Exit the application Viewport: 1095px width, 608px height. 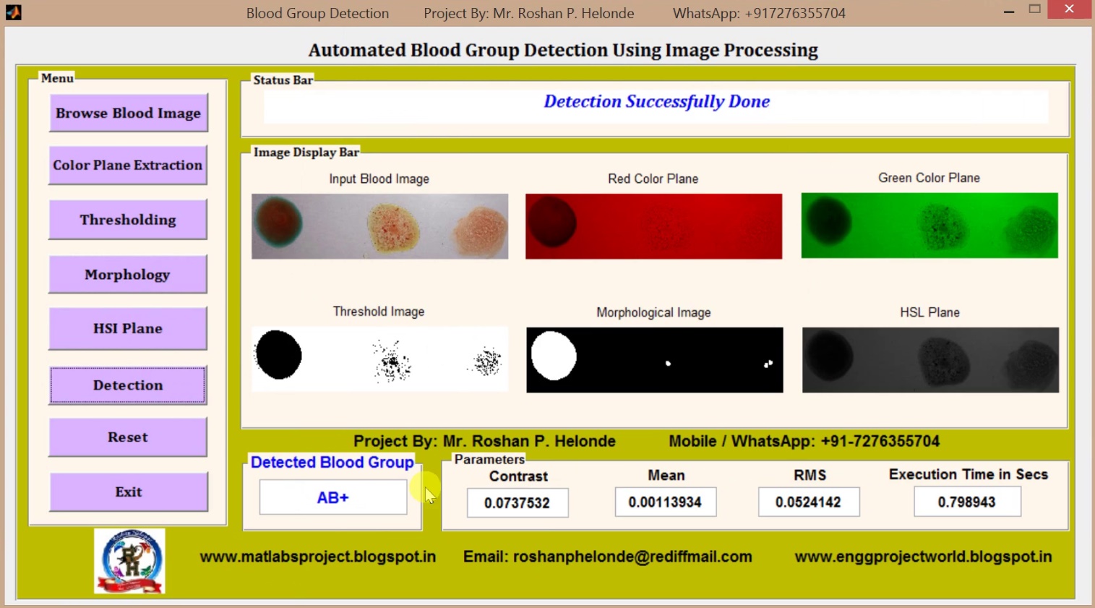click(128, 492)
